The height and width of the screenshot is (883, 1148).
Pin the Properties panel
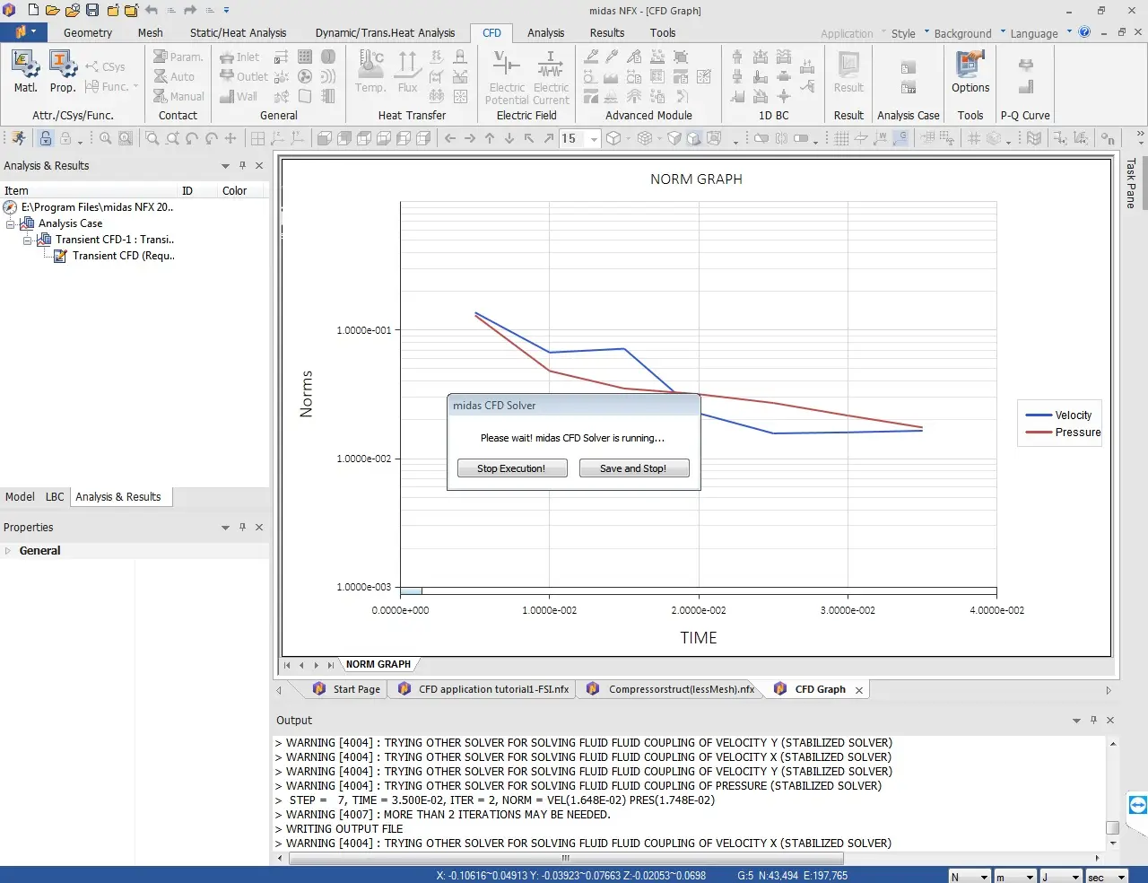[x=242, y=527]
